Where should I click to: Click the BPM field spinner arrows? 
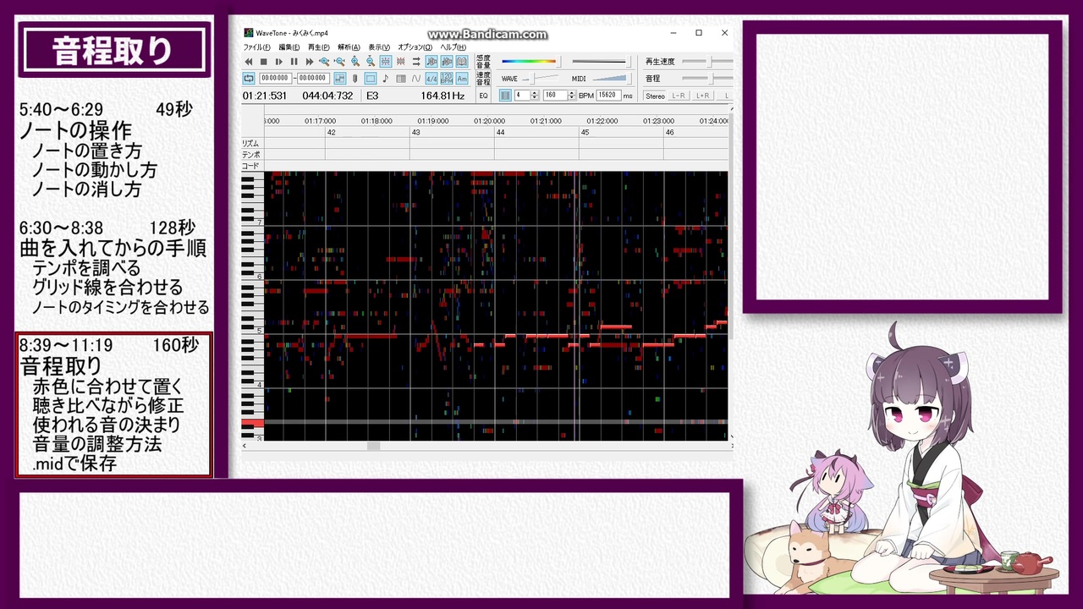[x=571, y=96]
